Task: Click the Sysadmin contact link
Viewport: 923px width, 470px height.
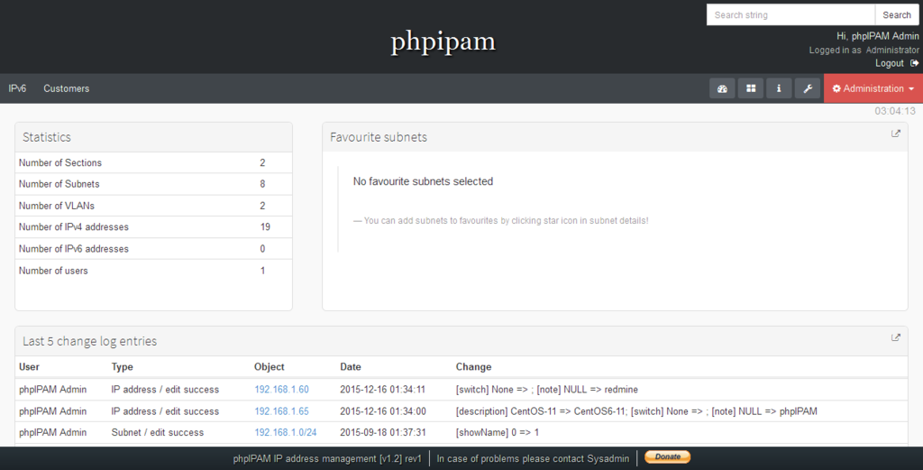Action: (x=608, y=458)
